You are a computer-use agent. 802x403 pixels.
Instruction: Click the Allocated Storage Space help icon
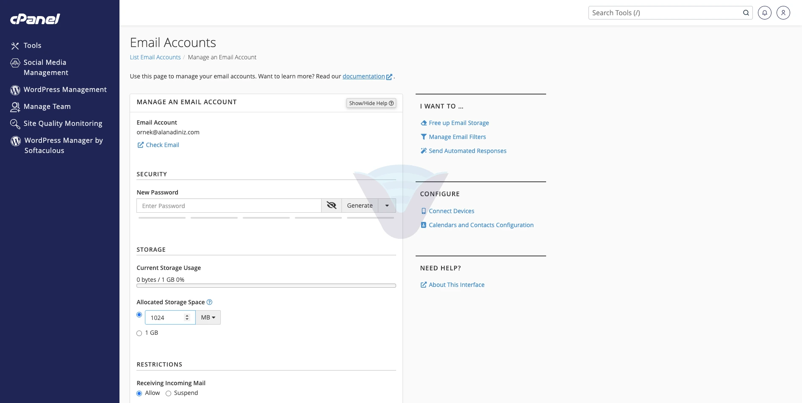pyautogui.click(x=209, y=302)
